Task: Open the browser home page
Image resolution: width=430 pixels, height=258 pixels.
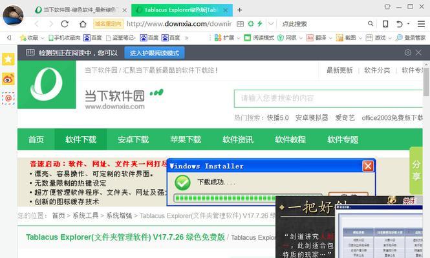Action: 83,24
